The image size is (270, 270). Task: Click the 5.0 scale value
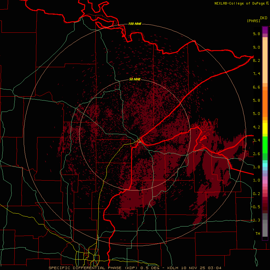[256, 114]
